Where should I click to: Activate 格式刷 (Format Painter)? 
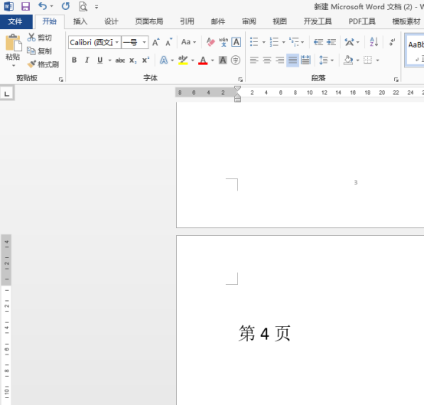[x=43, y=64]
